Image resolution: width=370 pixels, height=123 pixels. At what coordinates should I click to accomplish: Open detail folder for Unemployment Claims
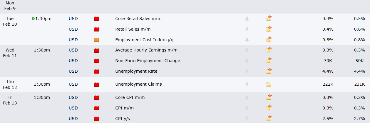pyautogui.click(x=269, y=84)
